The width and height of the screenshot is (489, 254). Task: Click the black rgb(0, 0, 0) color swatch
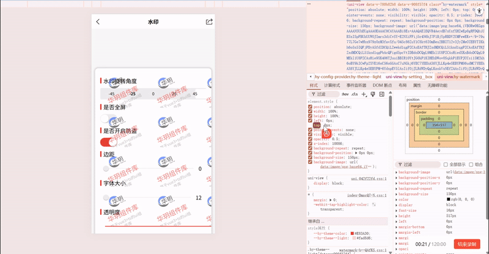coord(448,200)
